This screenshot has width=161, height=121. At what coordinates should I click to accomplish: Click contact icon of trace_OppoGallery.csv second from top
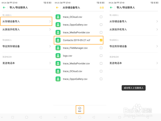pyautogui.click(x=58, y=25)
